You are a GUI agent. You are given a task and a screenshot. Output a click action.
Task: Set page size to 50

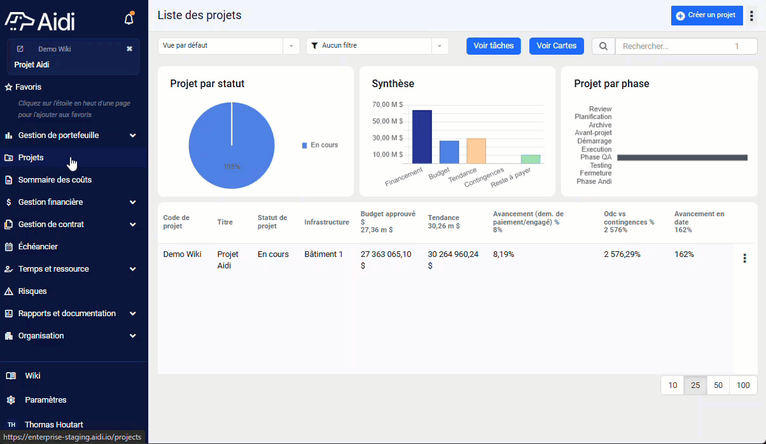[718, 385]
